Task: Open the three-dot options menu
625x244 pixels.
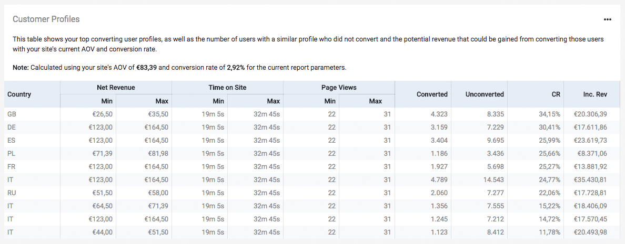Action: pyautogui.click(x=607, y=19)
